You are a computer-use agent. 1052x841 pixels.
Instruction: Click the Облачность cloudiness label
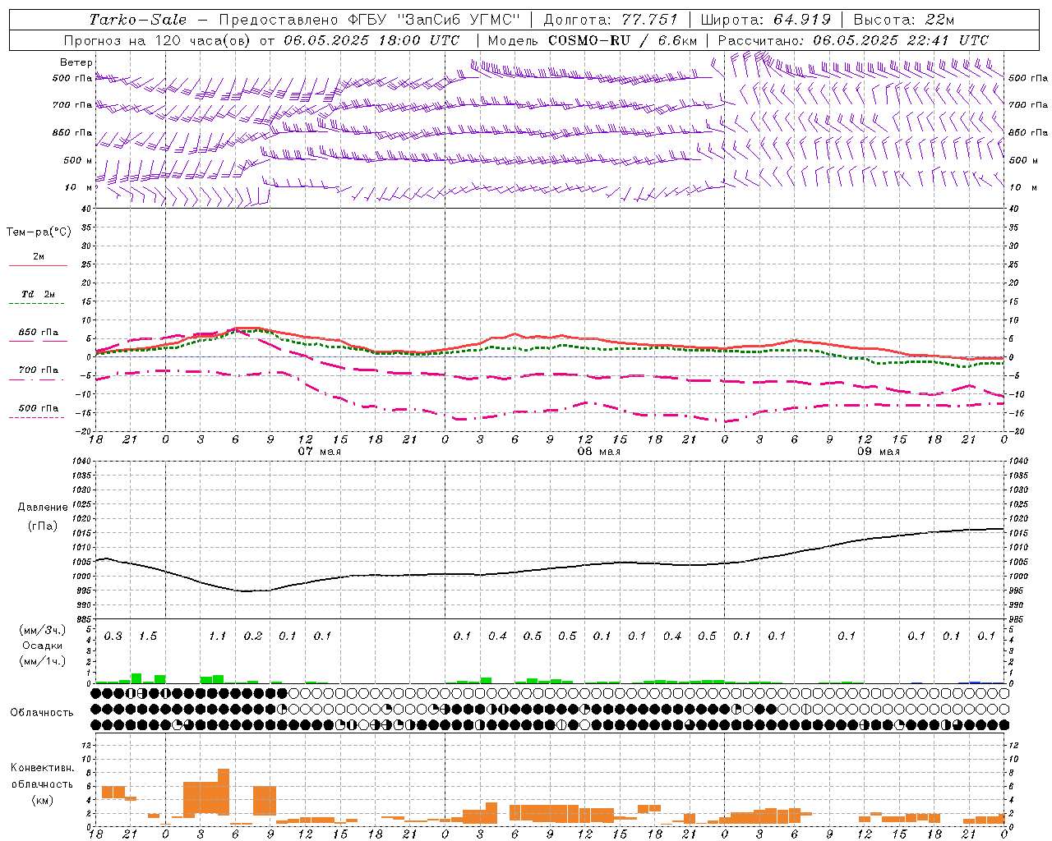point(42,713)
